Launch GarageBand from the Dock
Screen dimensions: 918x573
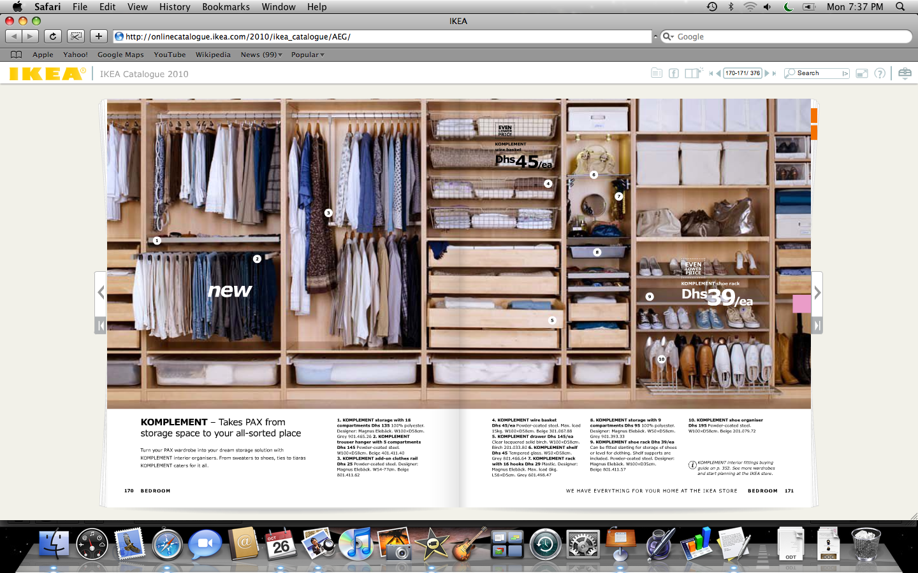tap(470, 544)
